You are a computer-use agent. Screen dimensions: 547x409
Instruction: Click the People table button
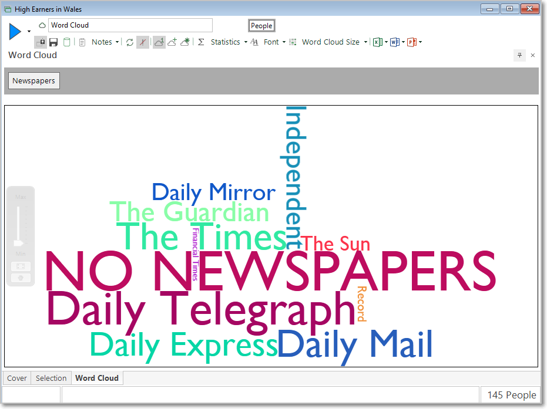point(261,25)
